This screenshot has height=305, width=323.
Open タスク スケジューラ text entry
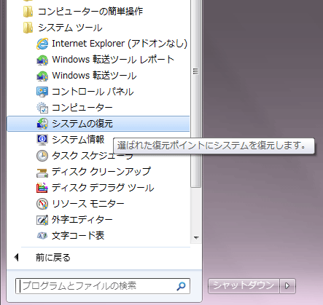93,156
